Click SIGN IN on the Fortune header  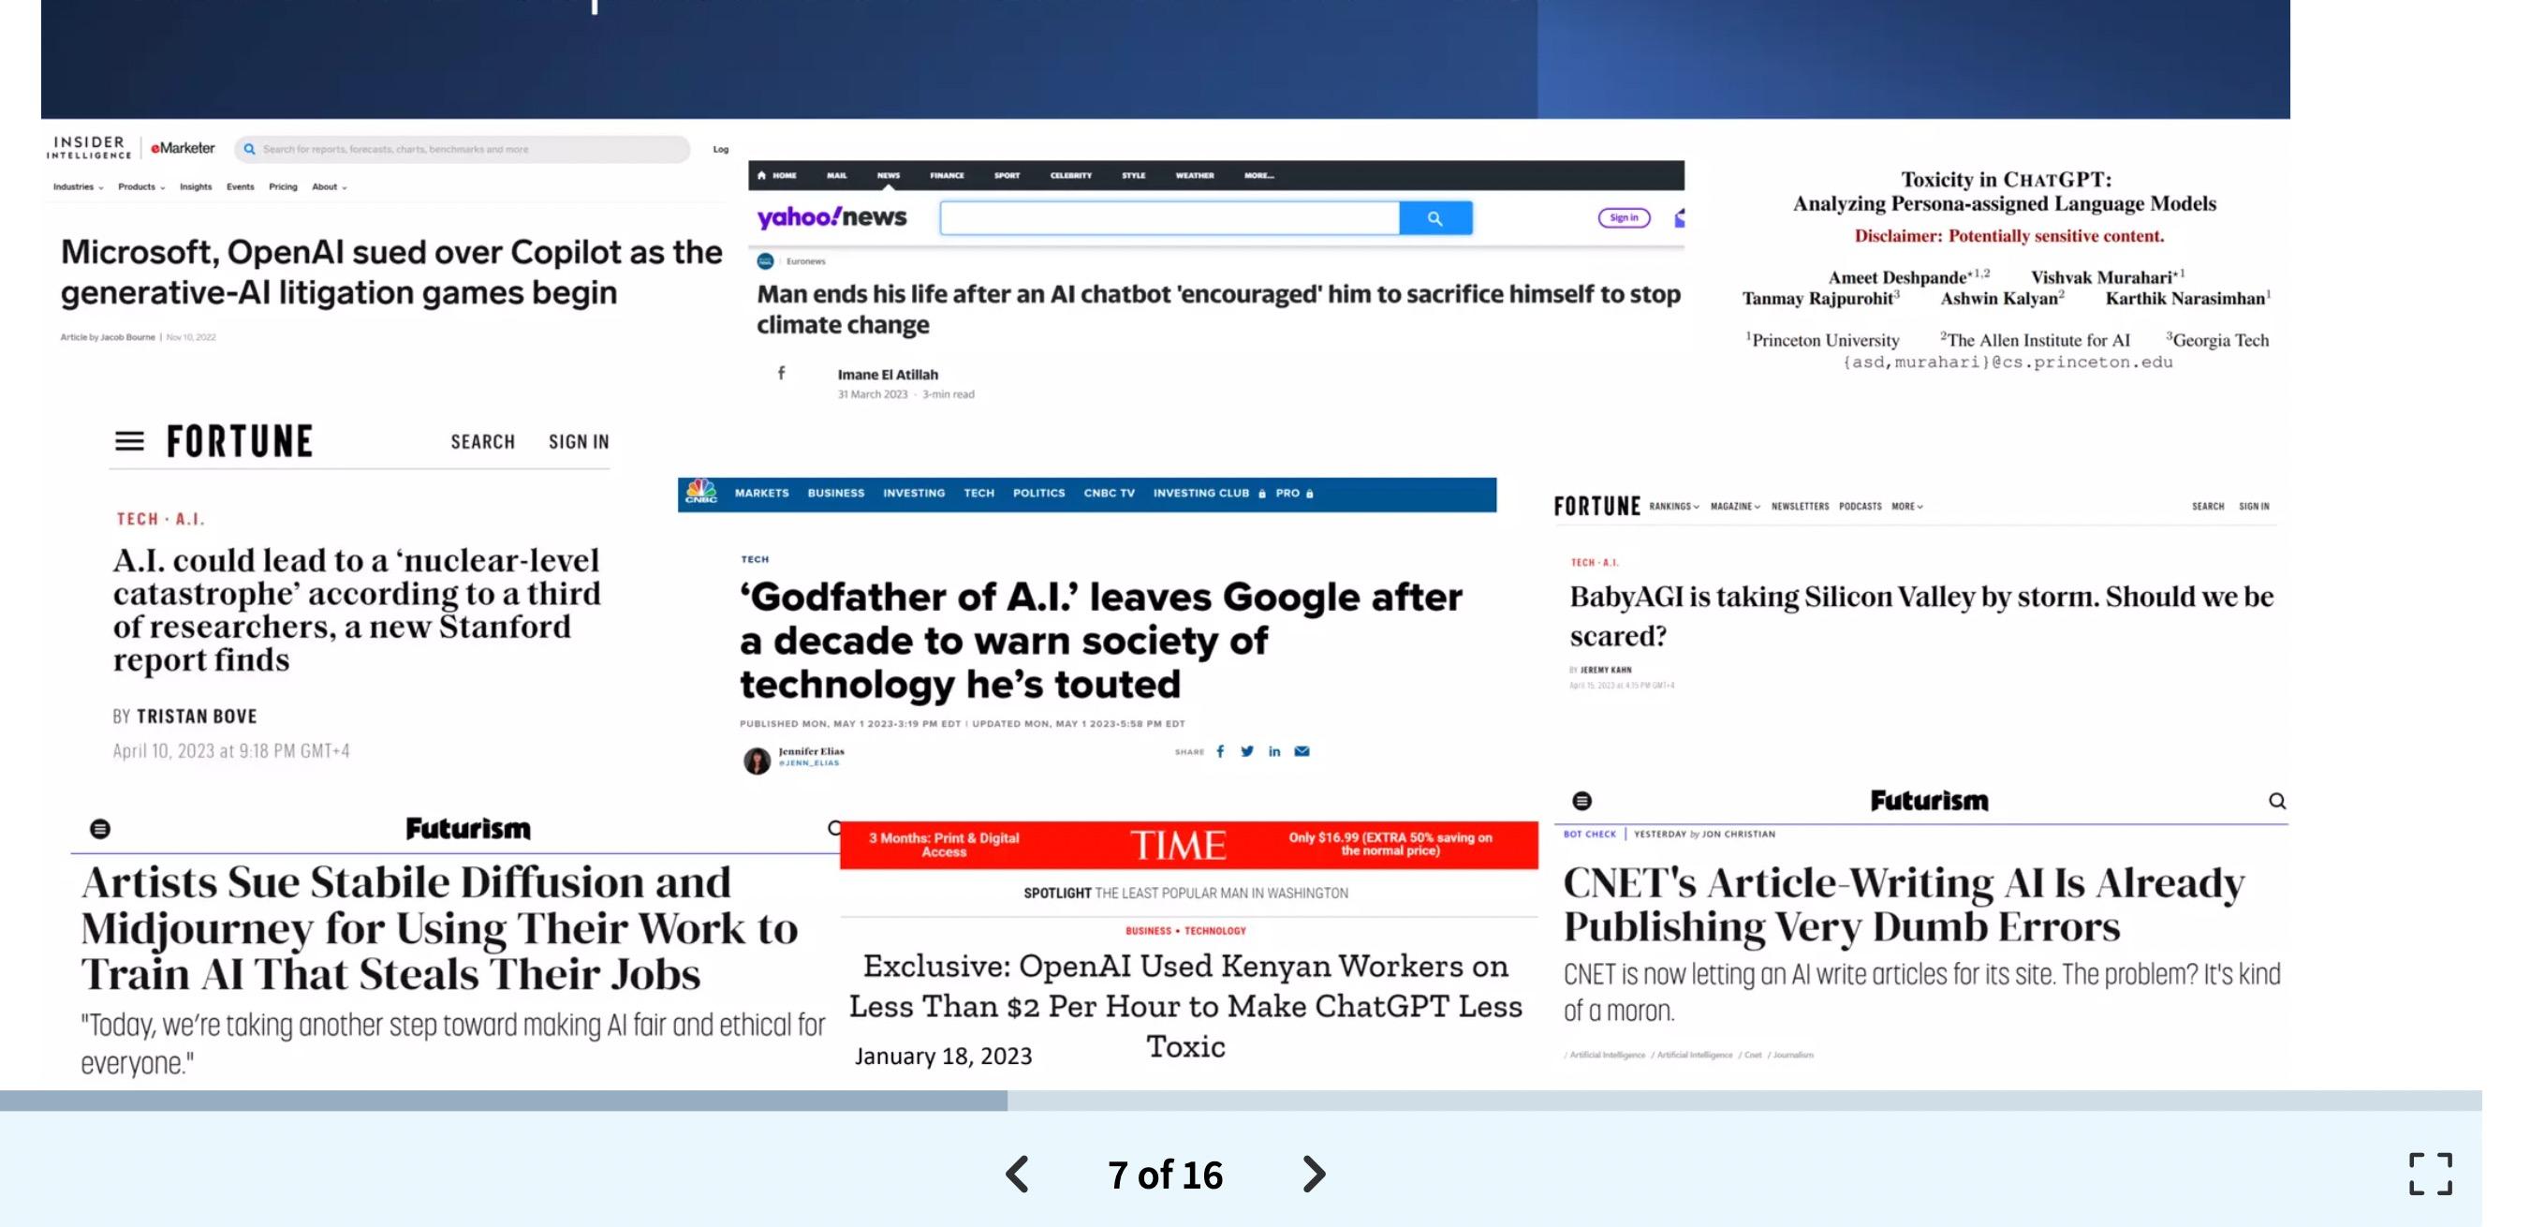(579, 442)
